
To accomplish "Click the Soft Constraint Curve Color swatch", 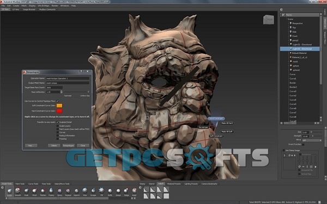I will 59,106.
